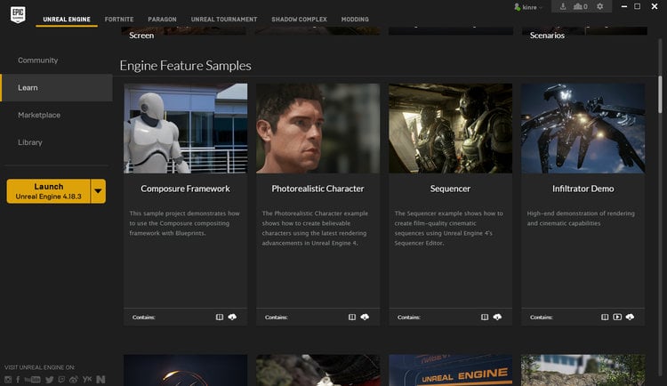The width and height of the screenshot is (667, 386).
Task: Click documentation icon on Infiltrator Demo card
Action: pyautogui.click(x=605, y=317)
